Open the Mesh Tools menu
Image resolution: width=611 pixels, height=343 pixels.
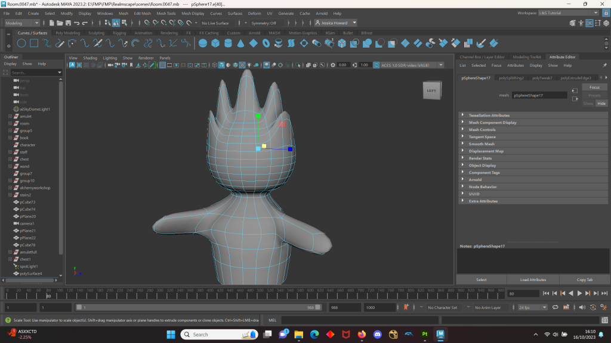[x=166, y=13]
